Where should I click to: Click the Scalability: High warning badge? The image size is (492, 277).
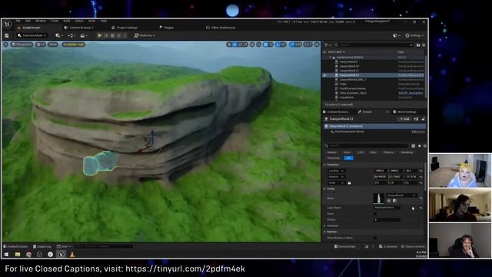[x=74, y=45]
